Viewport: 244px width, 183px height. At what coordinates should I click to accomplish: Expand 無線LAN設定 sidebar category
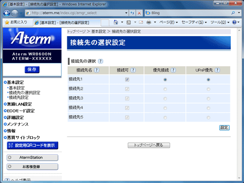(x=18, y=104)
